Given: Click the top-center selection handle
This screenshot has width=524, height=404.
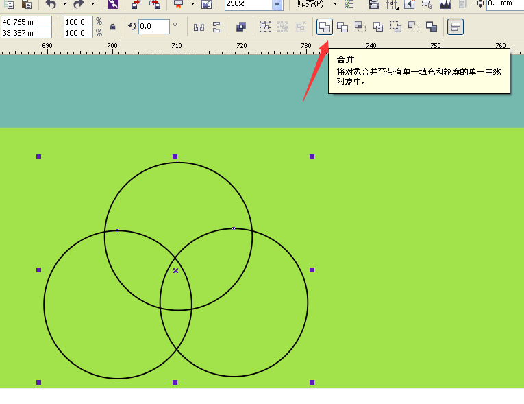Looking at the screenshot, I should (175, 156).
